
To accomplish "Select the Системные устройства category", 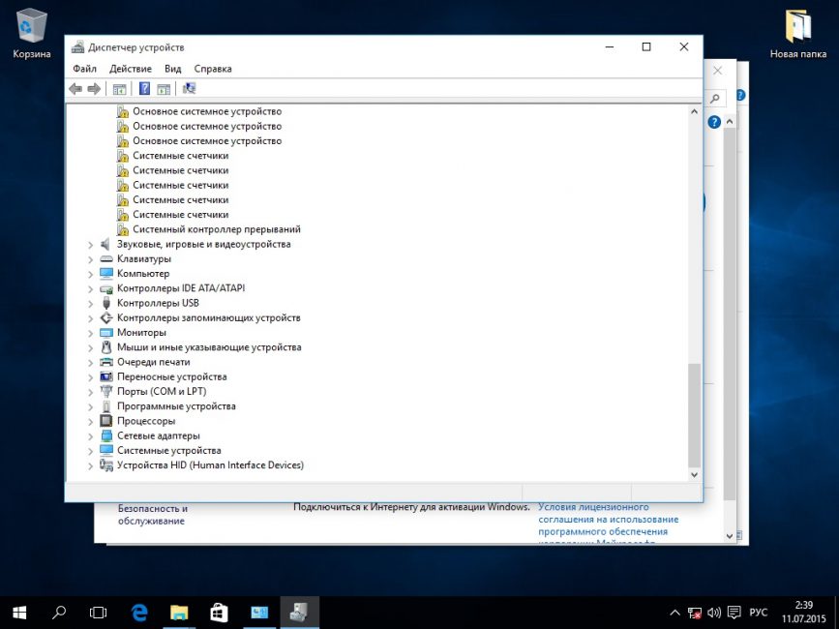I will 169,451.
